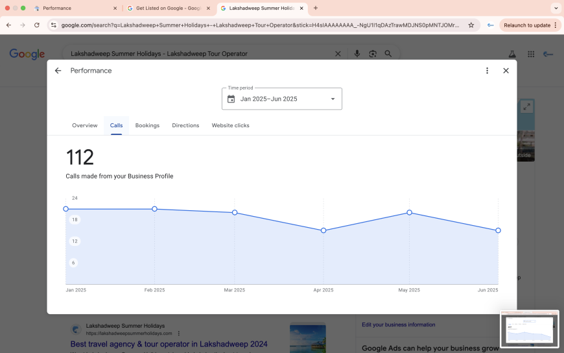Select the Directions tab
Image resolution: width=564 pixels, height=353 pixels.
[185, 125]
